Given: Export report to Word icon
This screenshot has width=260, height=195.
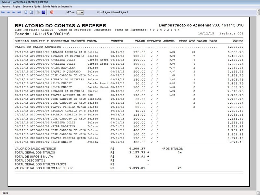Looking at the screenshot, I should click(x=43, y=12).
